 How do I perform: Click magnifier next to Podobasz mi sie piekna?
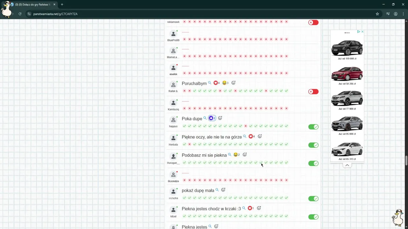(229, 155)
